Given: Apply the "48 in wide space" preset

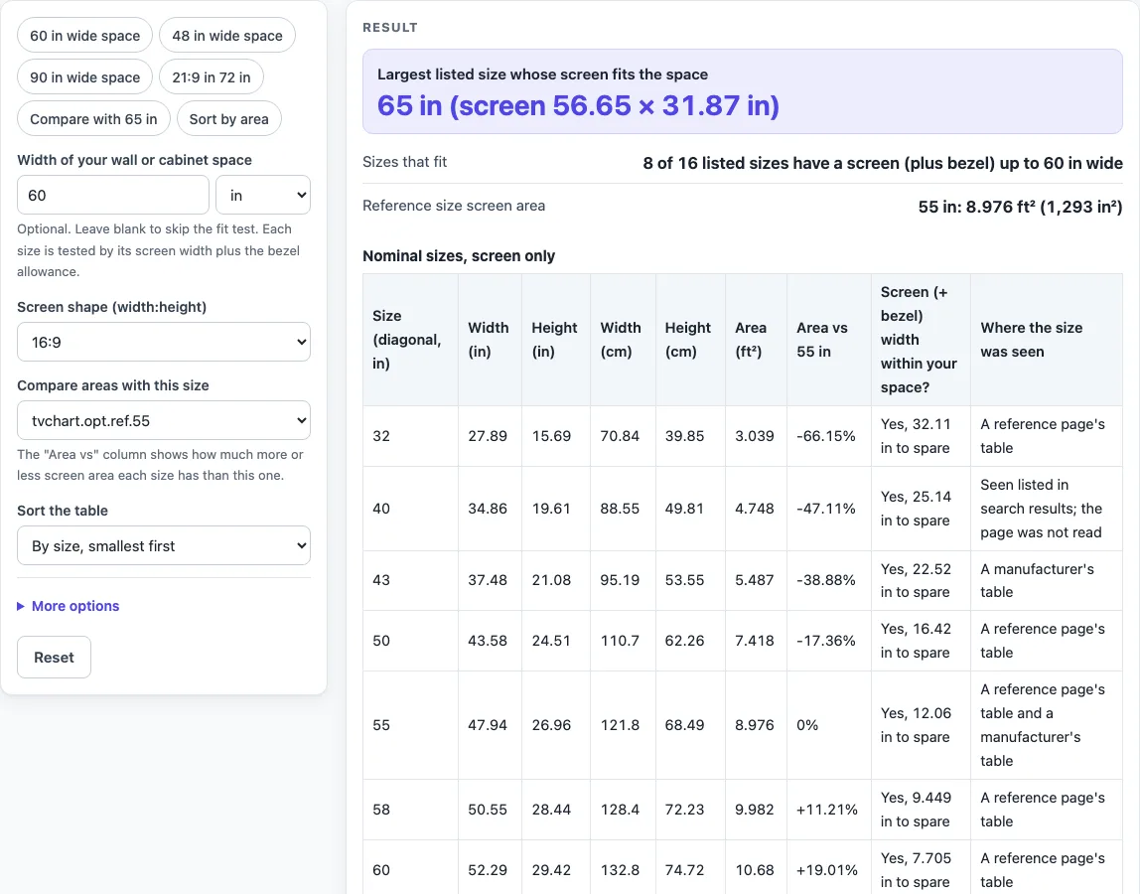Looking at the screenshot, I should (x=227, y=36).
